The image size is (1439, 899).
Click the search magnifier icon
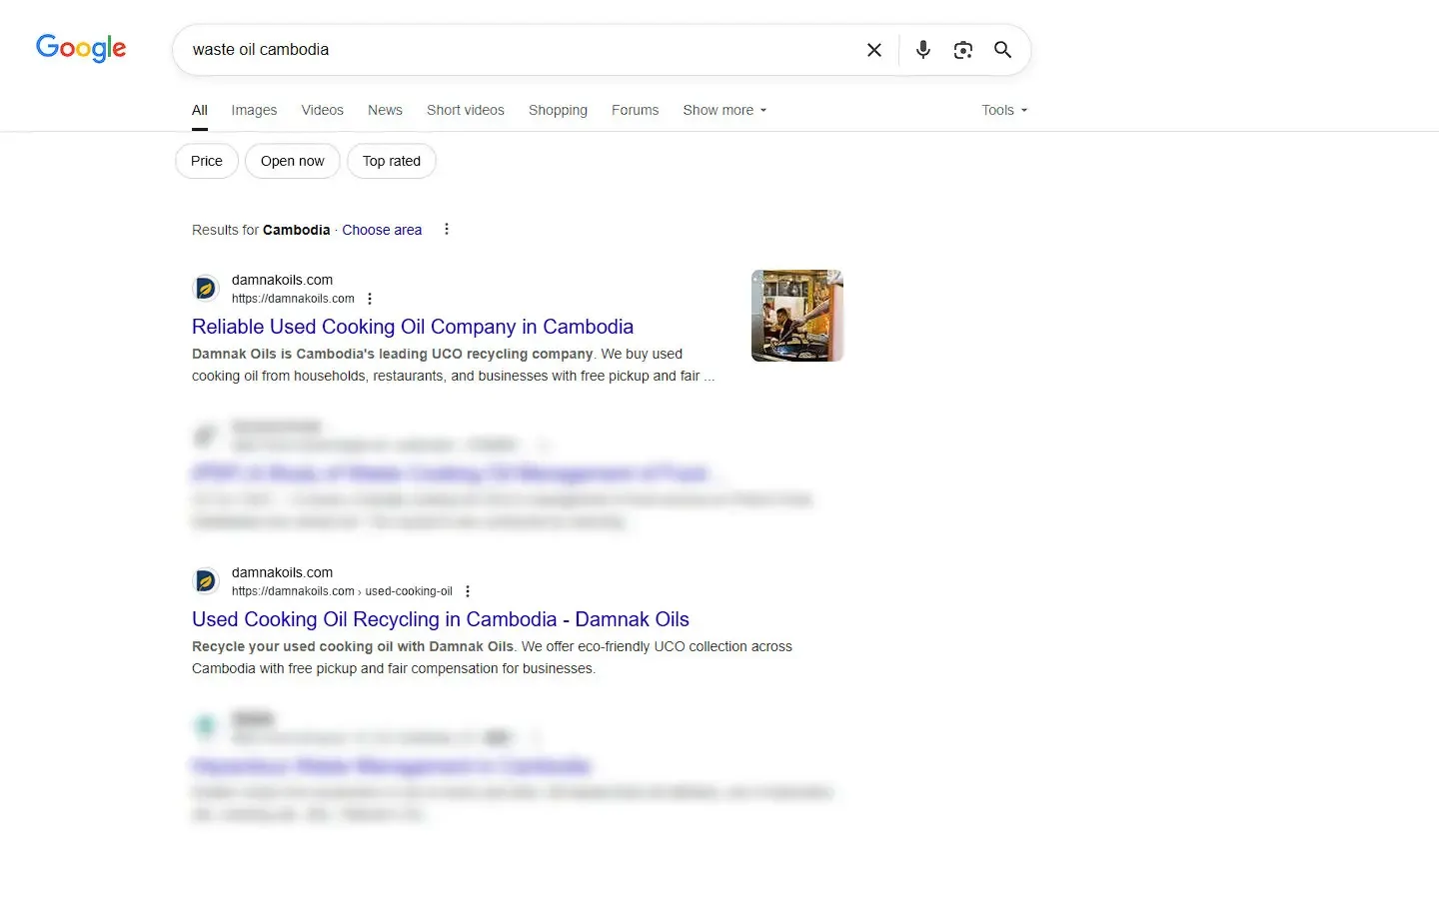coord(1002,49)
